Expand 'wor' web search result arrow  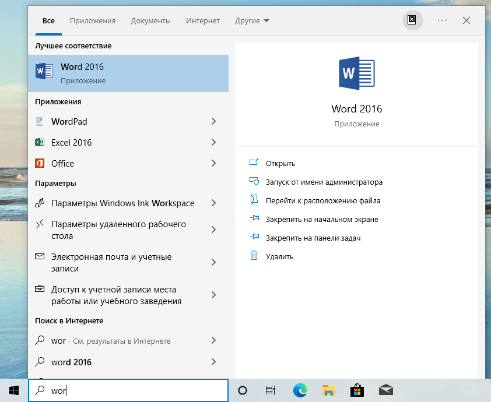coord(214,340)
